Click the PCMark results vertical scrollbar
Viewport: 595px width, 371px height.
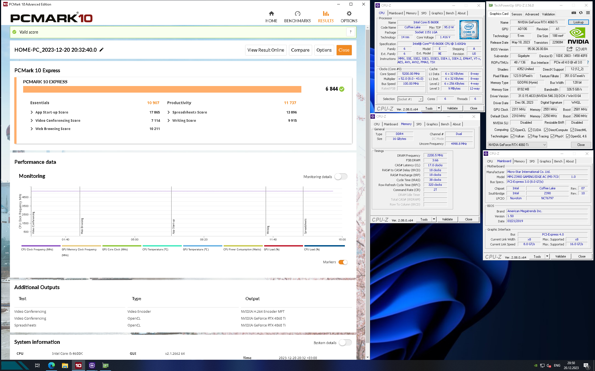[x=367, y=186]
